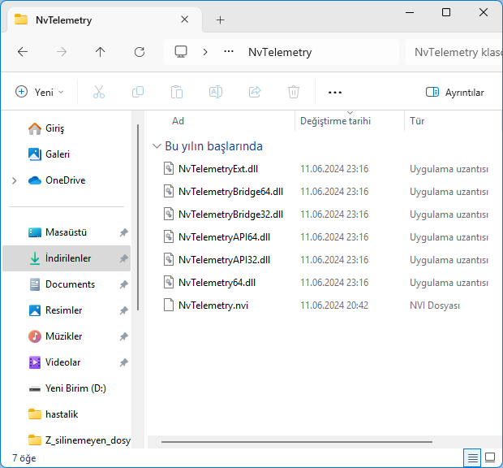
Task: Click the Paste clipboard icon
Action: point(177,92)
